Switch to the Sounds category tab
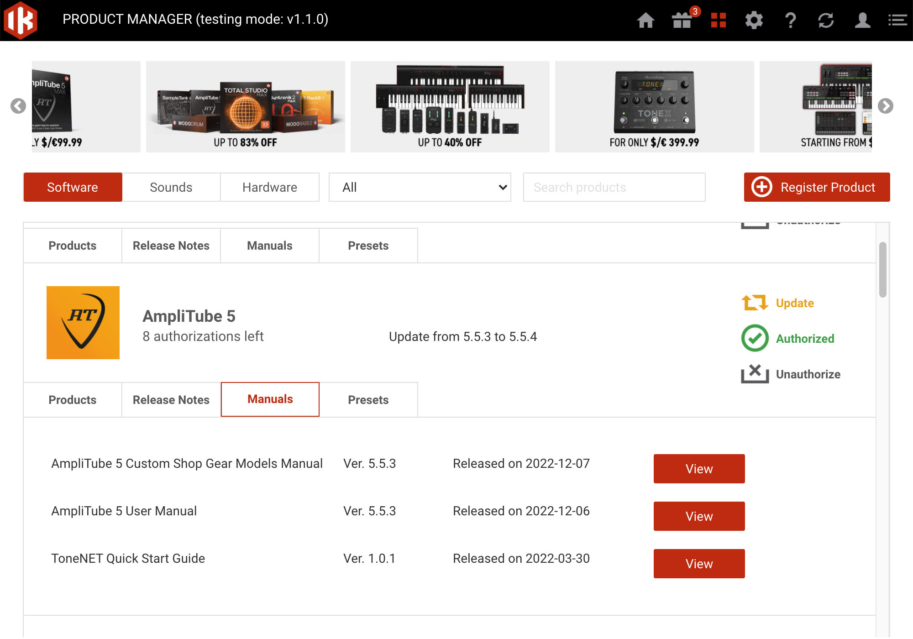 coord(171,187)
